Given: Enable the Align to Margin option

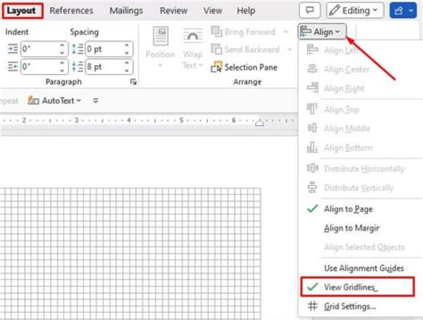Looking at the screenshot, I should coord(351,228).
